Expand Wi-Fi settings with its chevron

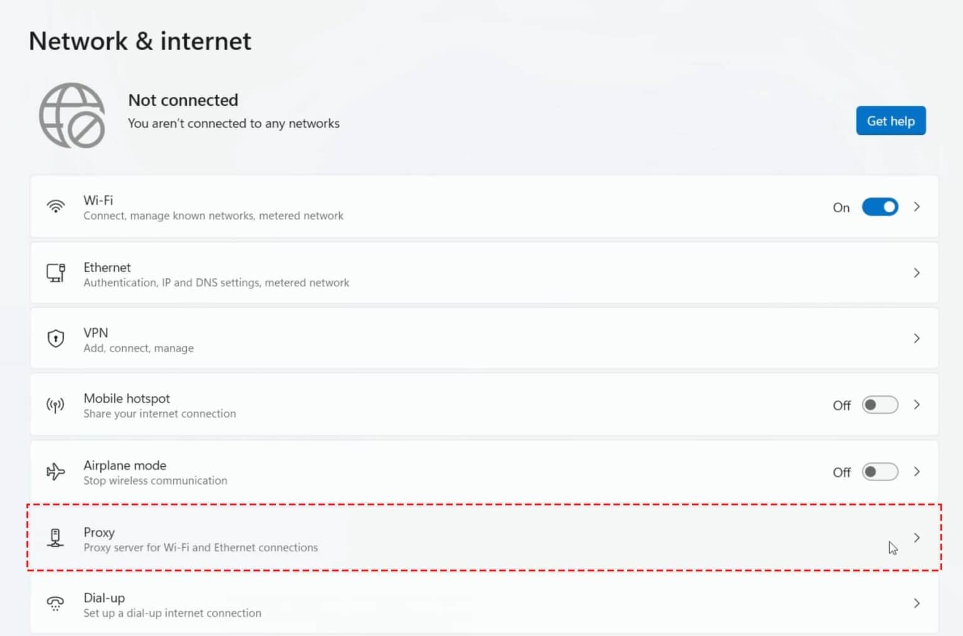(x=917, y=207)
